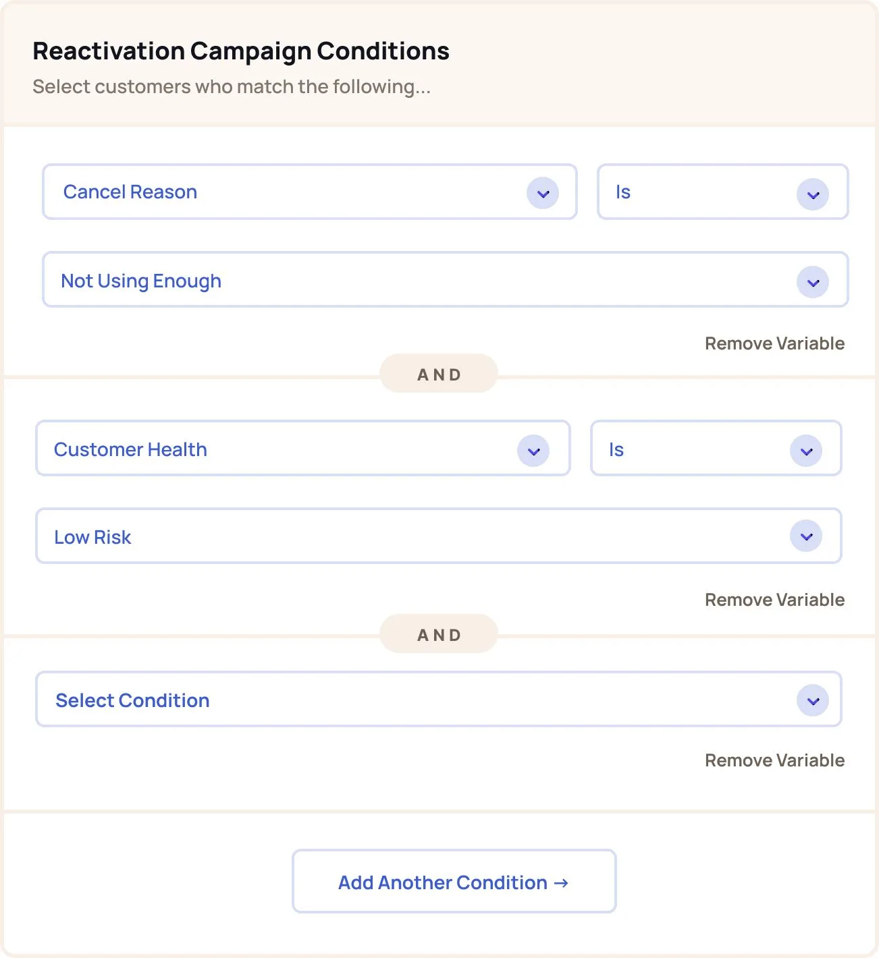Click the chevron icon in Customer Health field

[x=533, y=451]
